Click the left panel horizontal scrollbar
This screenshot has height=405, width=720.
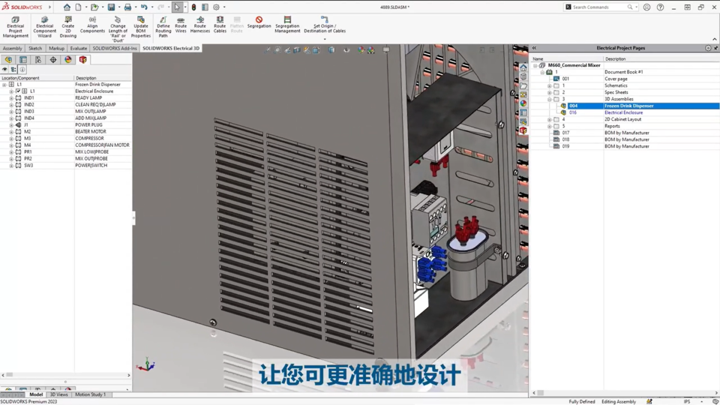pos(65,375)
